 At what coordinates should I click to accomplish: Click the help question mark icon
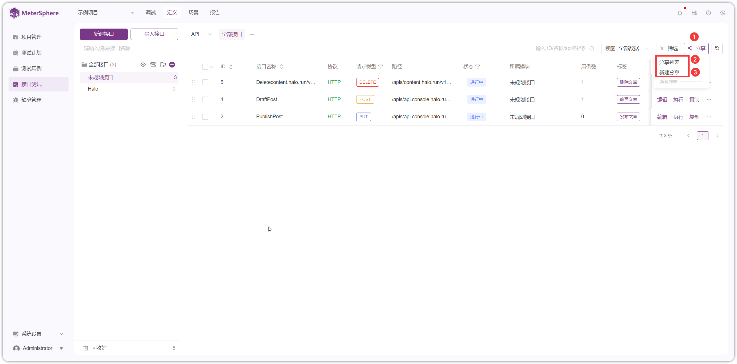coord(708,13)
